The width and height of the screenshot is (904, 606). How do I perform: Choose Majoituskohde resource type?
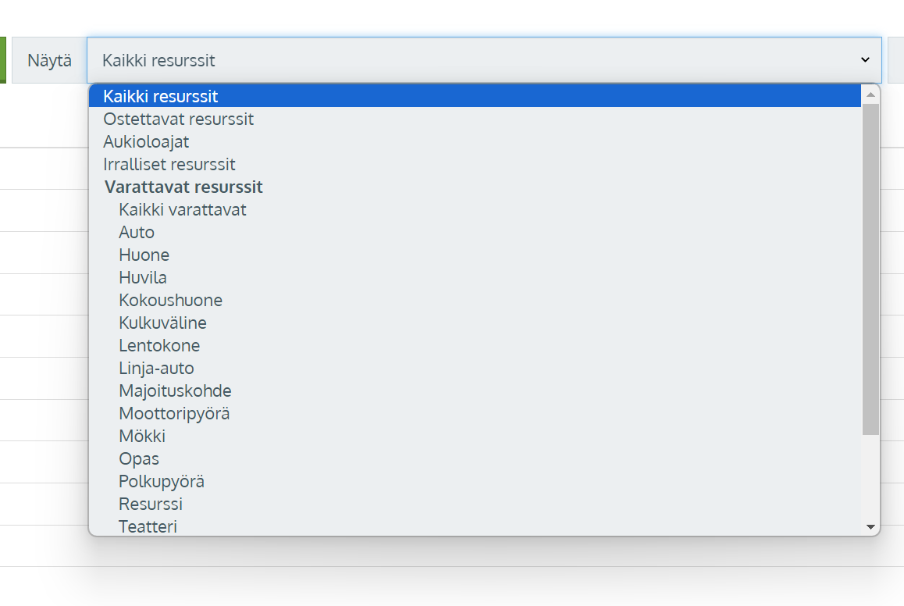475,391
